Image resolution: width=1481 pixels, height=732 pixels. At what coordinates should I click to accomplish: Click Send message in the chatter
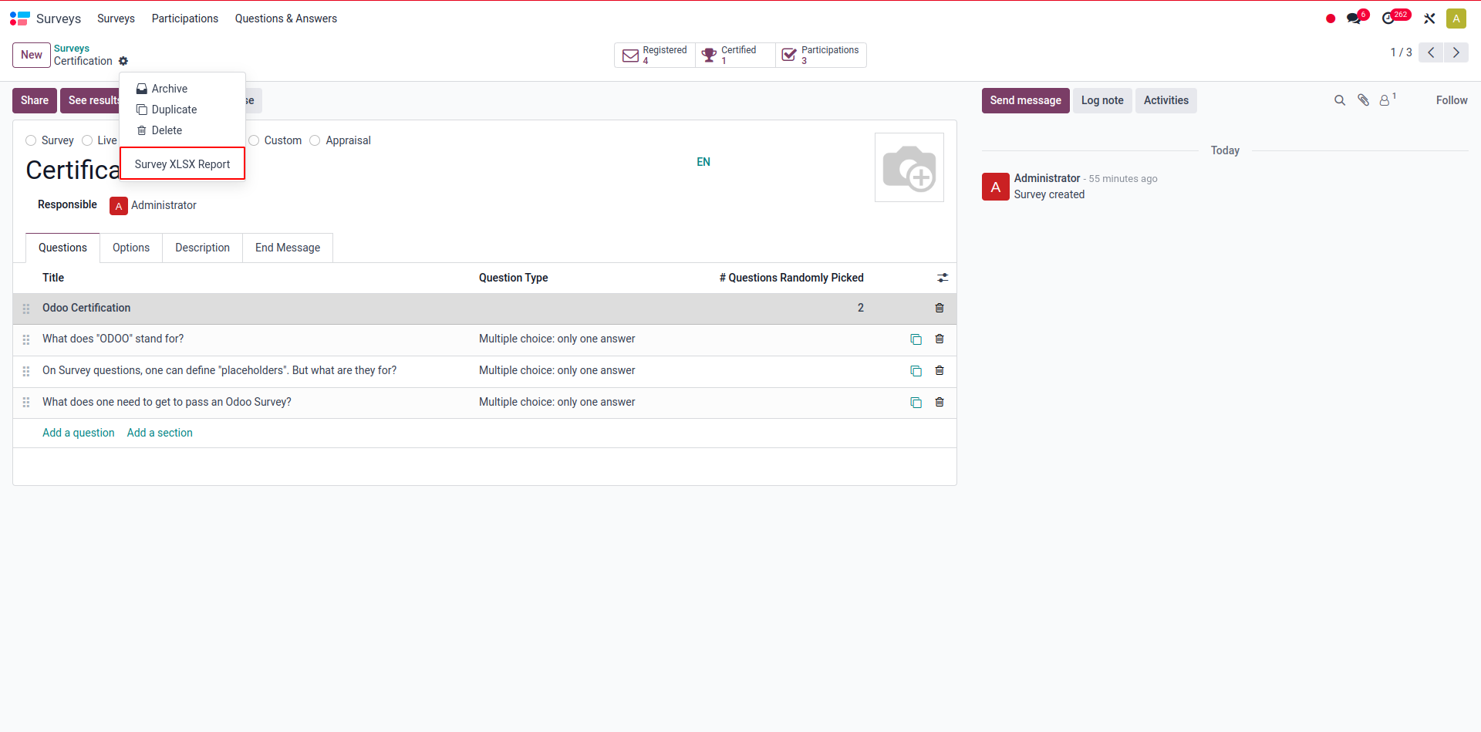click(1025, 100)
